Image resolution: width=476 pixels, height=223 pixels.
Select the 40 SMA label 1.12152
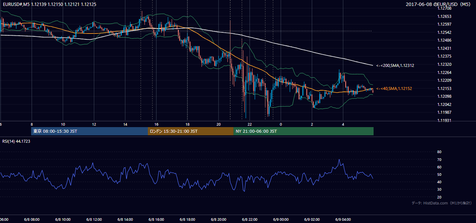click(x=394, y=88)
